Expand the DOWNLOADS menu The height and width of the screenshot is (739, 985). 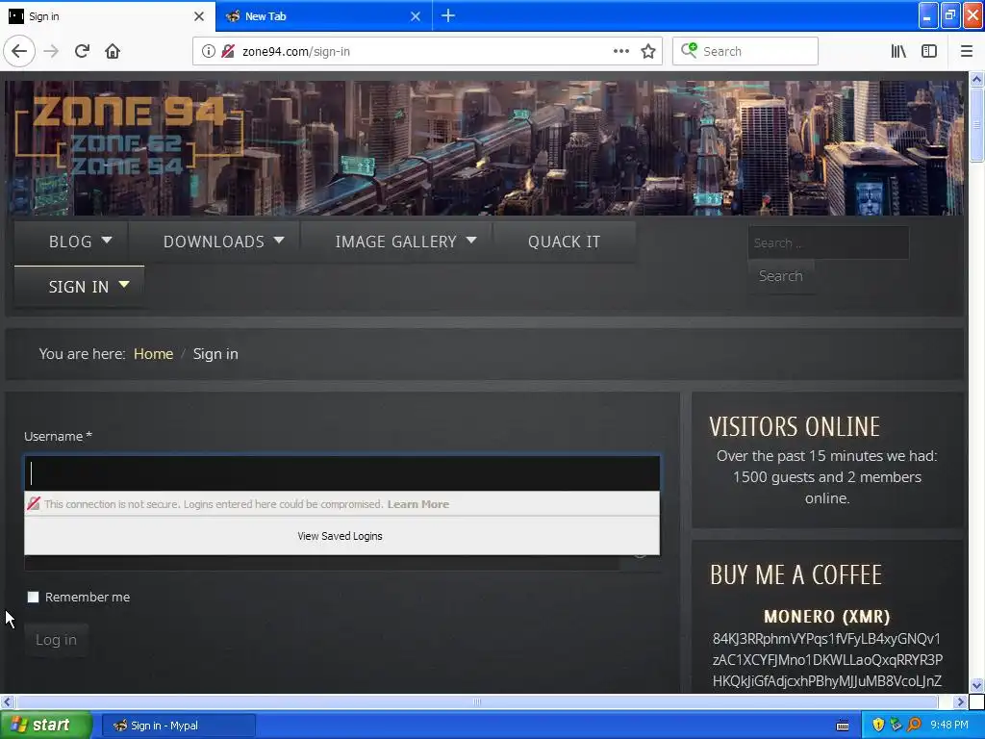pyautogui.click(x=215, y=242)
